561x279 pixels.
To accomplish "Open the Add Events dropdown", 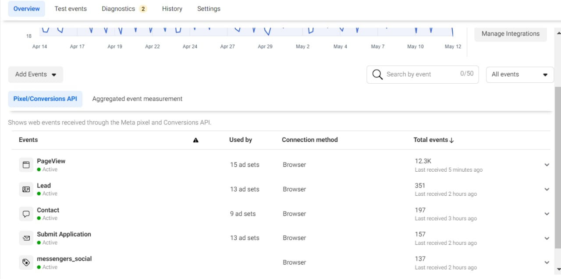I will tap(36, 74).
